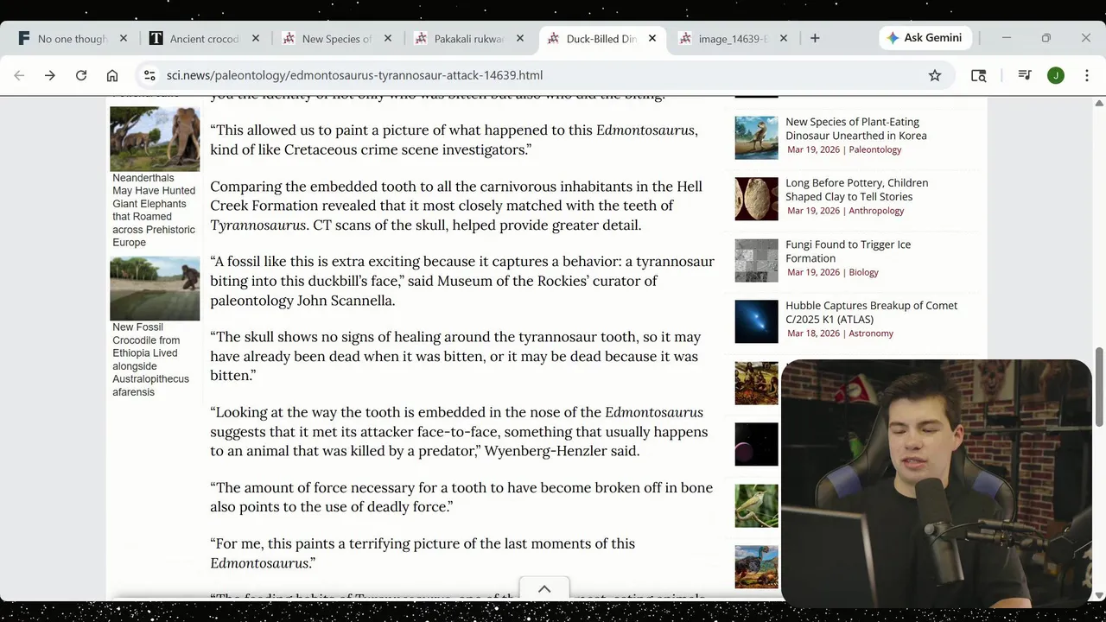Viewport: 1106px width, 622px height.
Task: Close the 'Ancient crocod' tab
Action: tap(256, 38)
